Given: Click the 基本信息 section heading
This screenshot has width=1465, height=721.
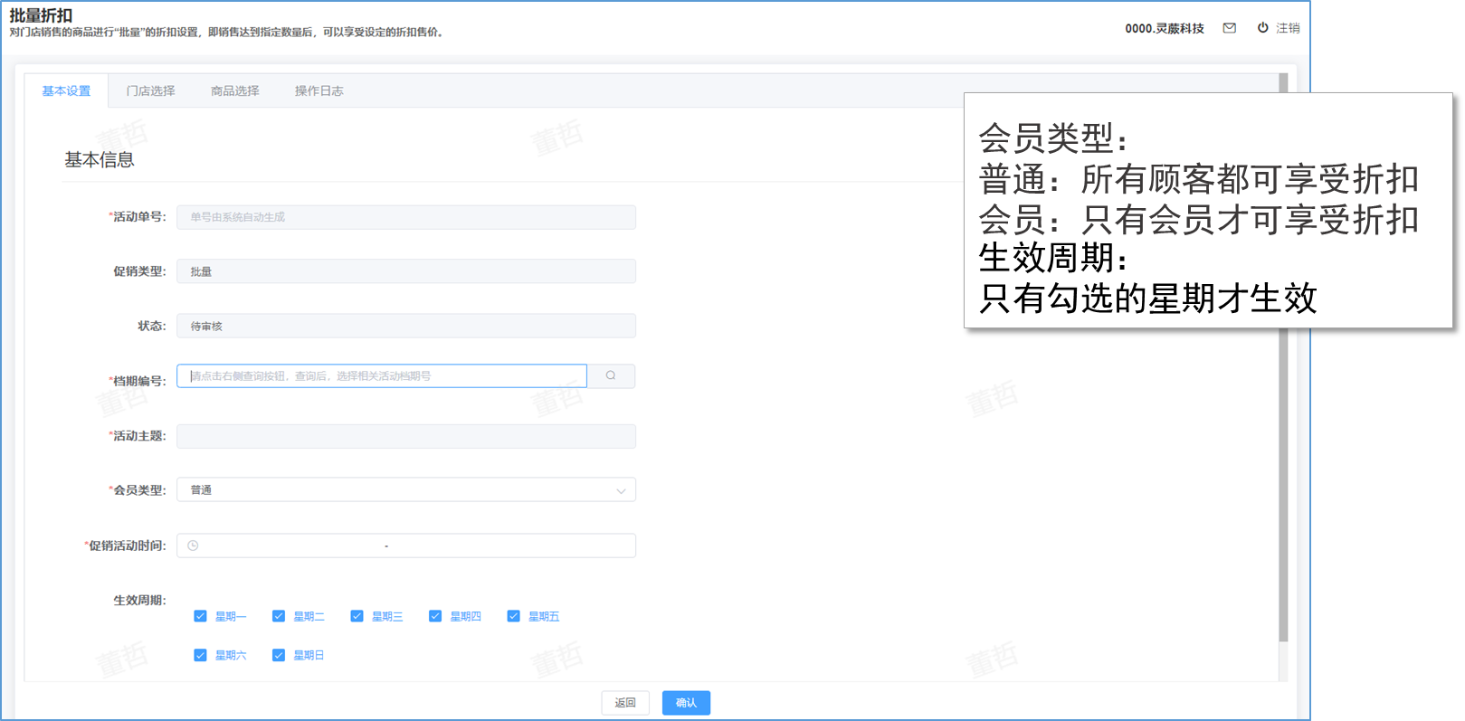Looking at the screenshot, I should coord(100,160).
